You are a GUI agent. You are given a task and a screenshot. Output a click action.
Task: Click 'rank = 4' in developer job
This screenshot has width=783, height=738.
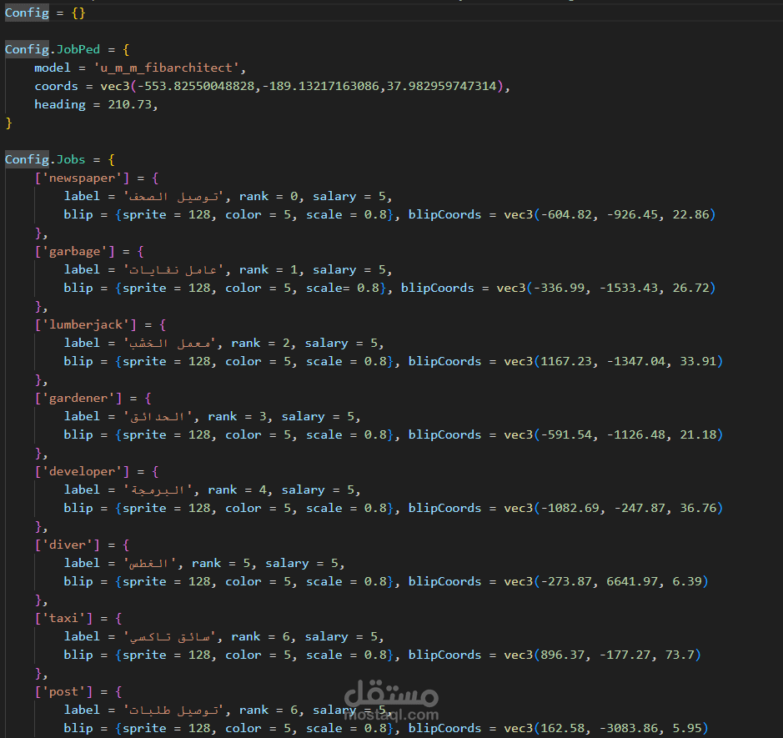[237, 490]
